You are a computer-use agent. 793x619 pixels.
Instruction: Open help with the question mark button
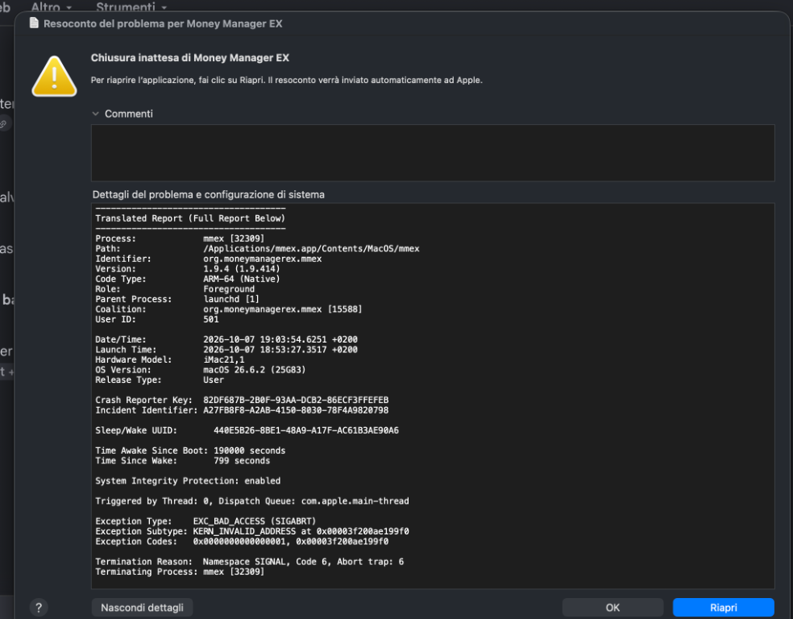[x=39, y=608]
